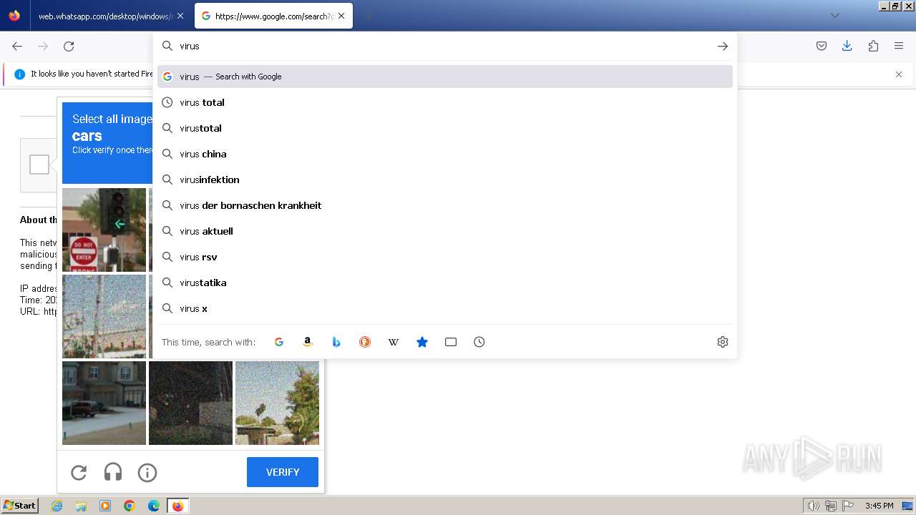
Task: Open the Extensions puzzle icon
Action: click(873, 46)
